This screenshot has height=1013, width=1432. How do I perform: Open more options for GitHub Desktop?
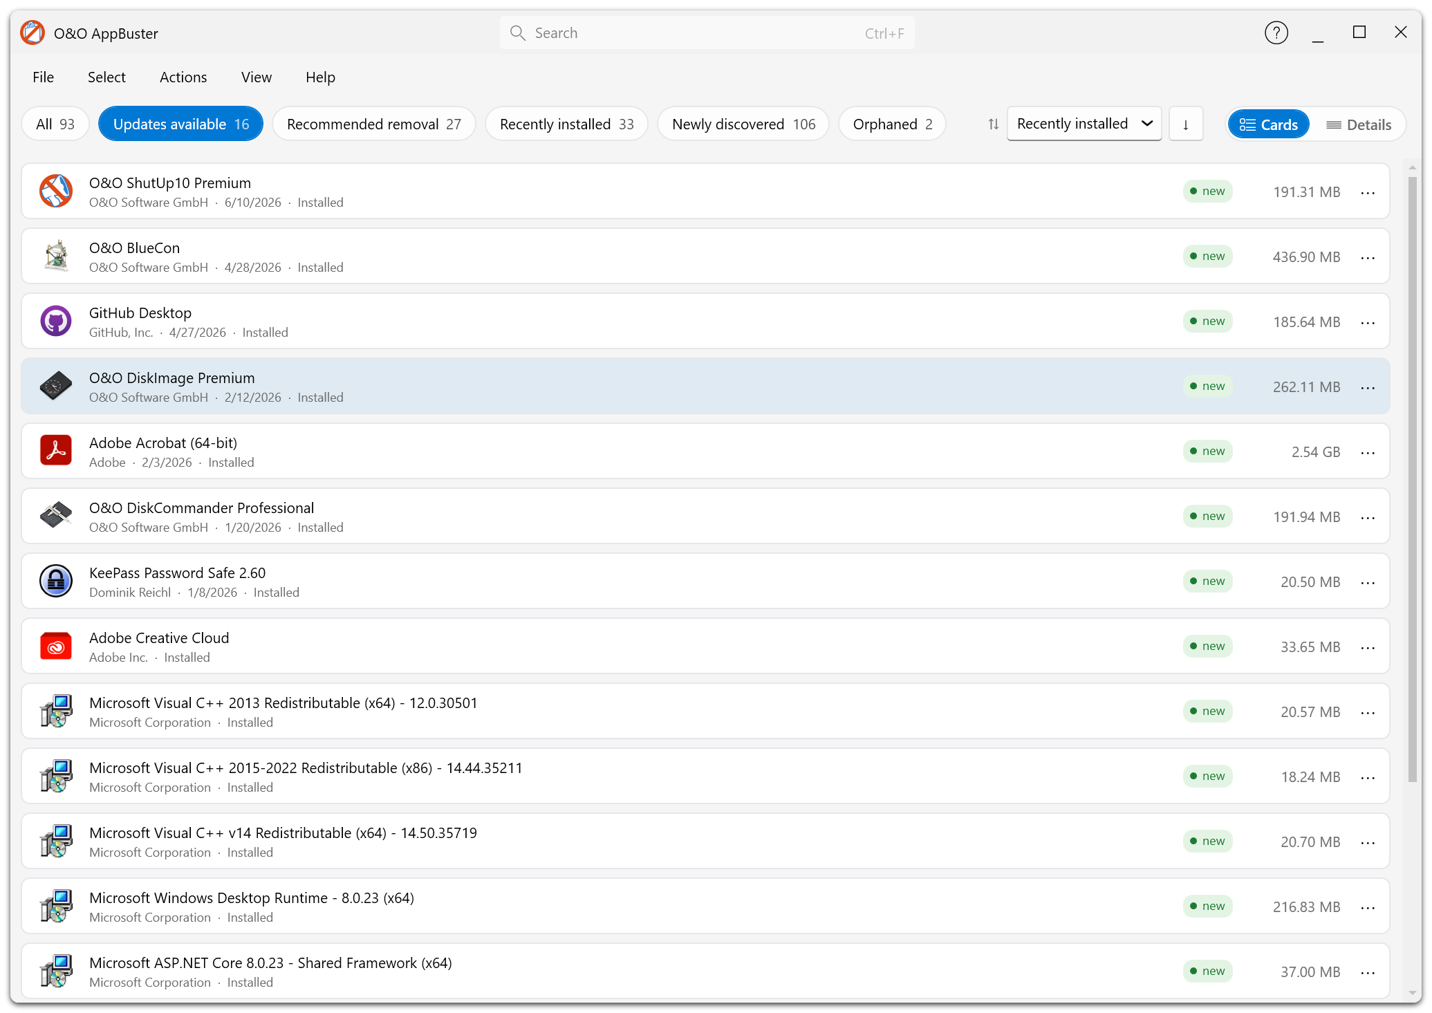(x=1368, y=323)
